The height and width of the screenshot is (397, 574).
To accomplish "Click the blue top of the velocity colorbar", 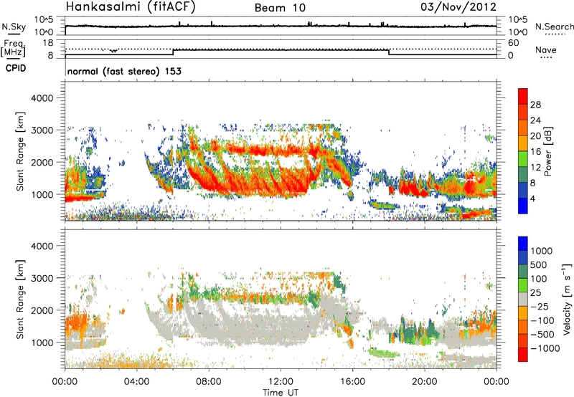I will click(523, 244).
